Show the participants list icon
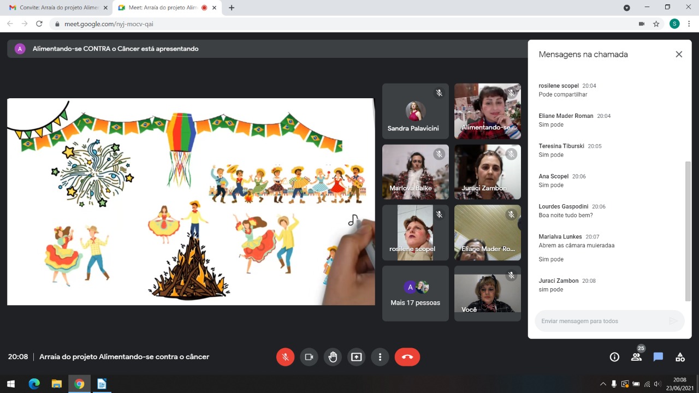The width and height of the screenshot is (699, 393). coord(636,357)
